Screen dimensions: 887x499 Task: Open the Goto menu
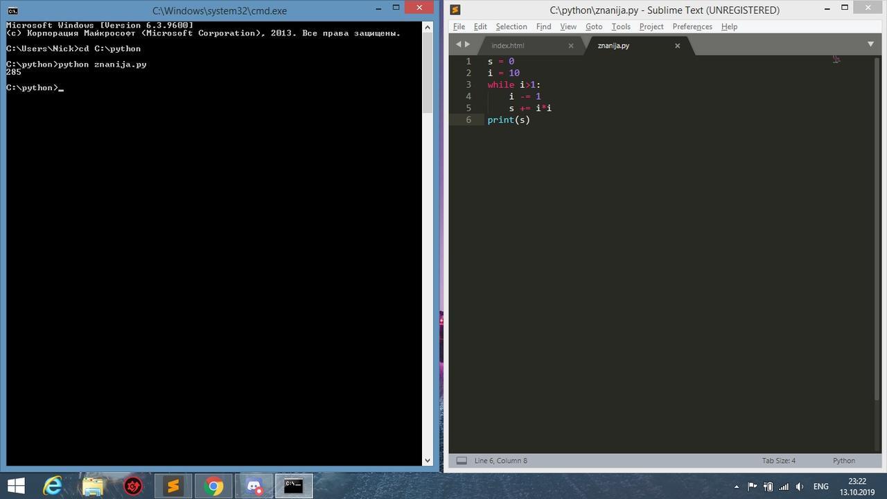594,26
